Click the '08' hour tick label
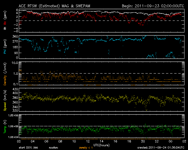Screen dimensions: 188x150 coord(60,142)
